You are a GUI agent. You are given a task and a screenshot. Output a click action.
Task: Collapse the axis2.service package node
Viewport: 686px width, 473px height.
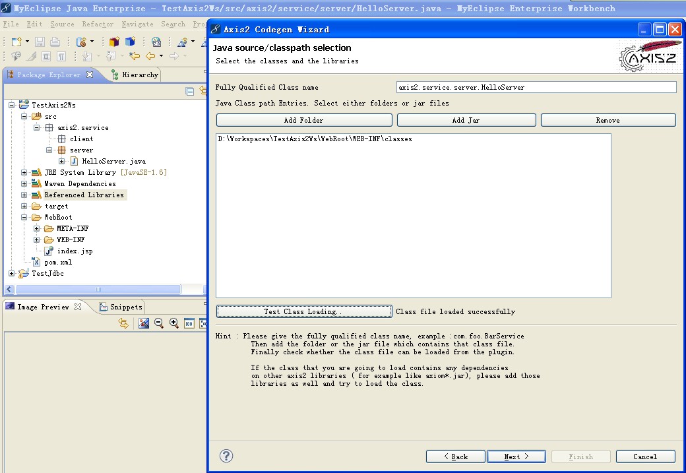pos(37,128)
